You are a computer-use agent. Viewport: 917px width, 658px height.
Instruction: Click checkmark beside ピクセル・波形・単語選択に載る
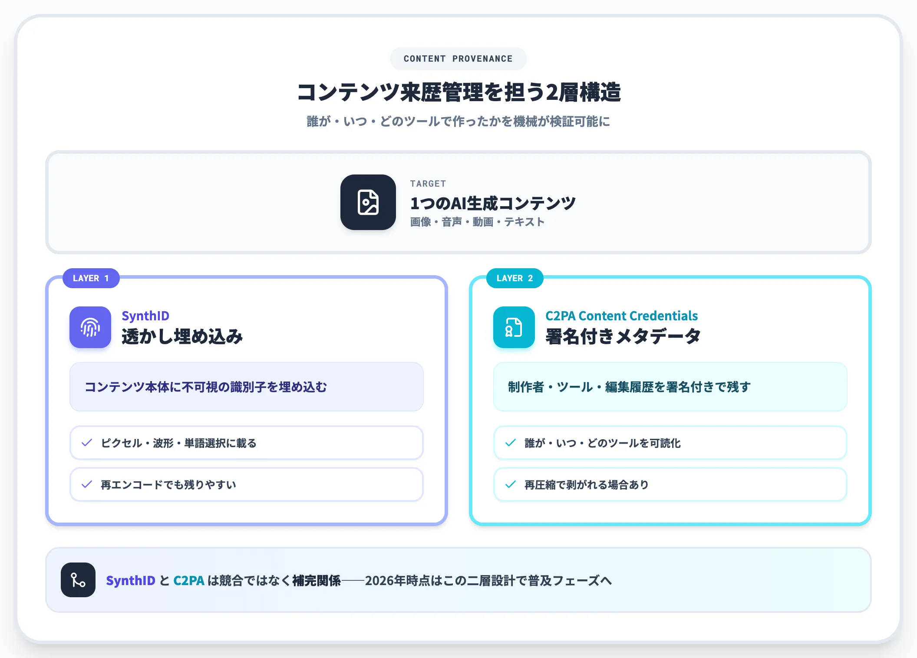[87, 443]
